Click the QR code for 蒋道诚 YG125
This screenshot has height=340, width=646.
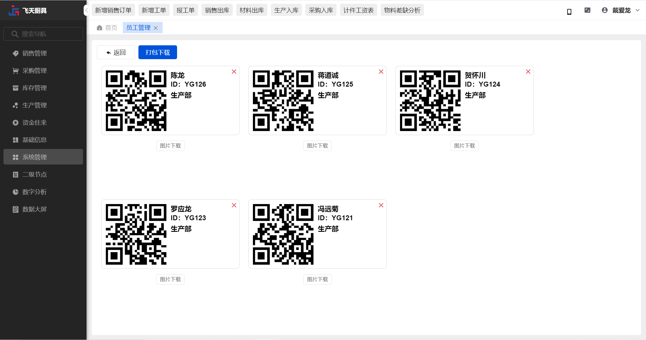(x=283, y=101)
